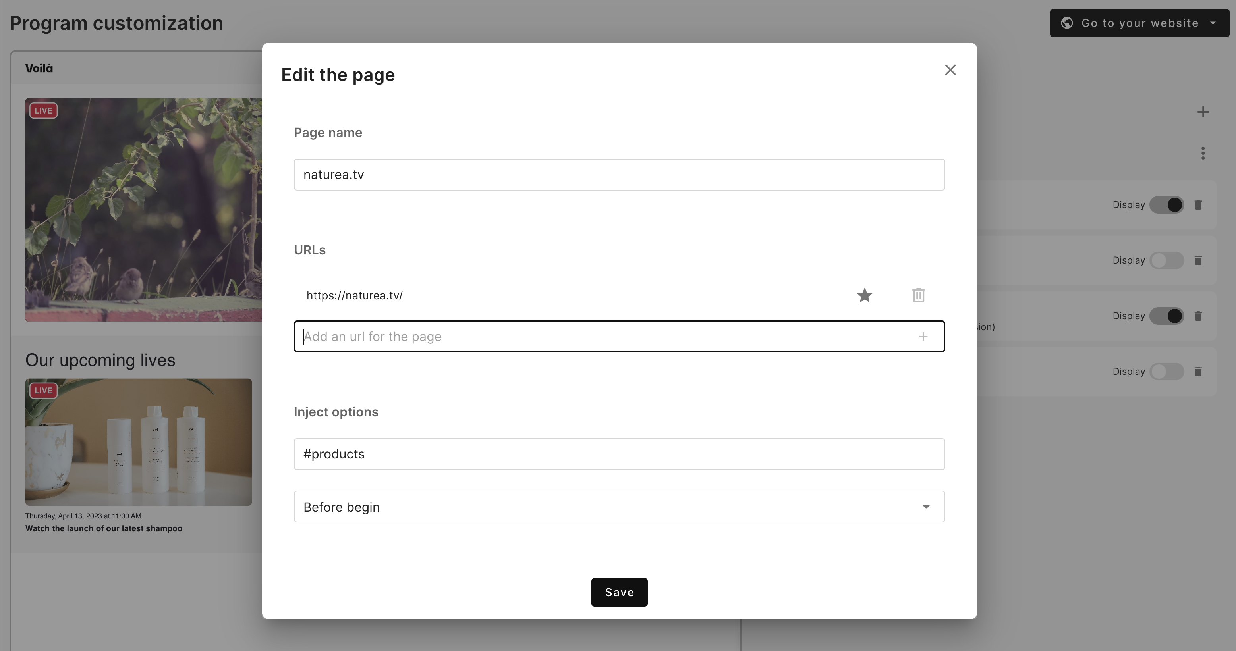Click the plus icon top-right corner
Viewport: 1236px width, 651px height.
[x=1203, y=112]
